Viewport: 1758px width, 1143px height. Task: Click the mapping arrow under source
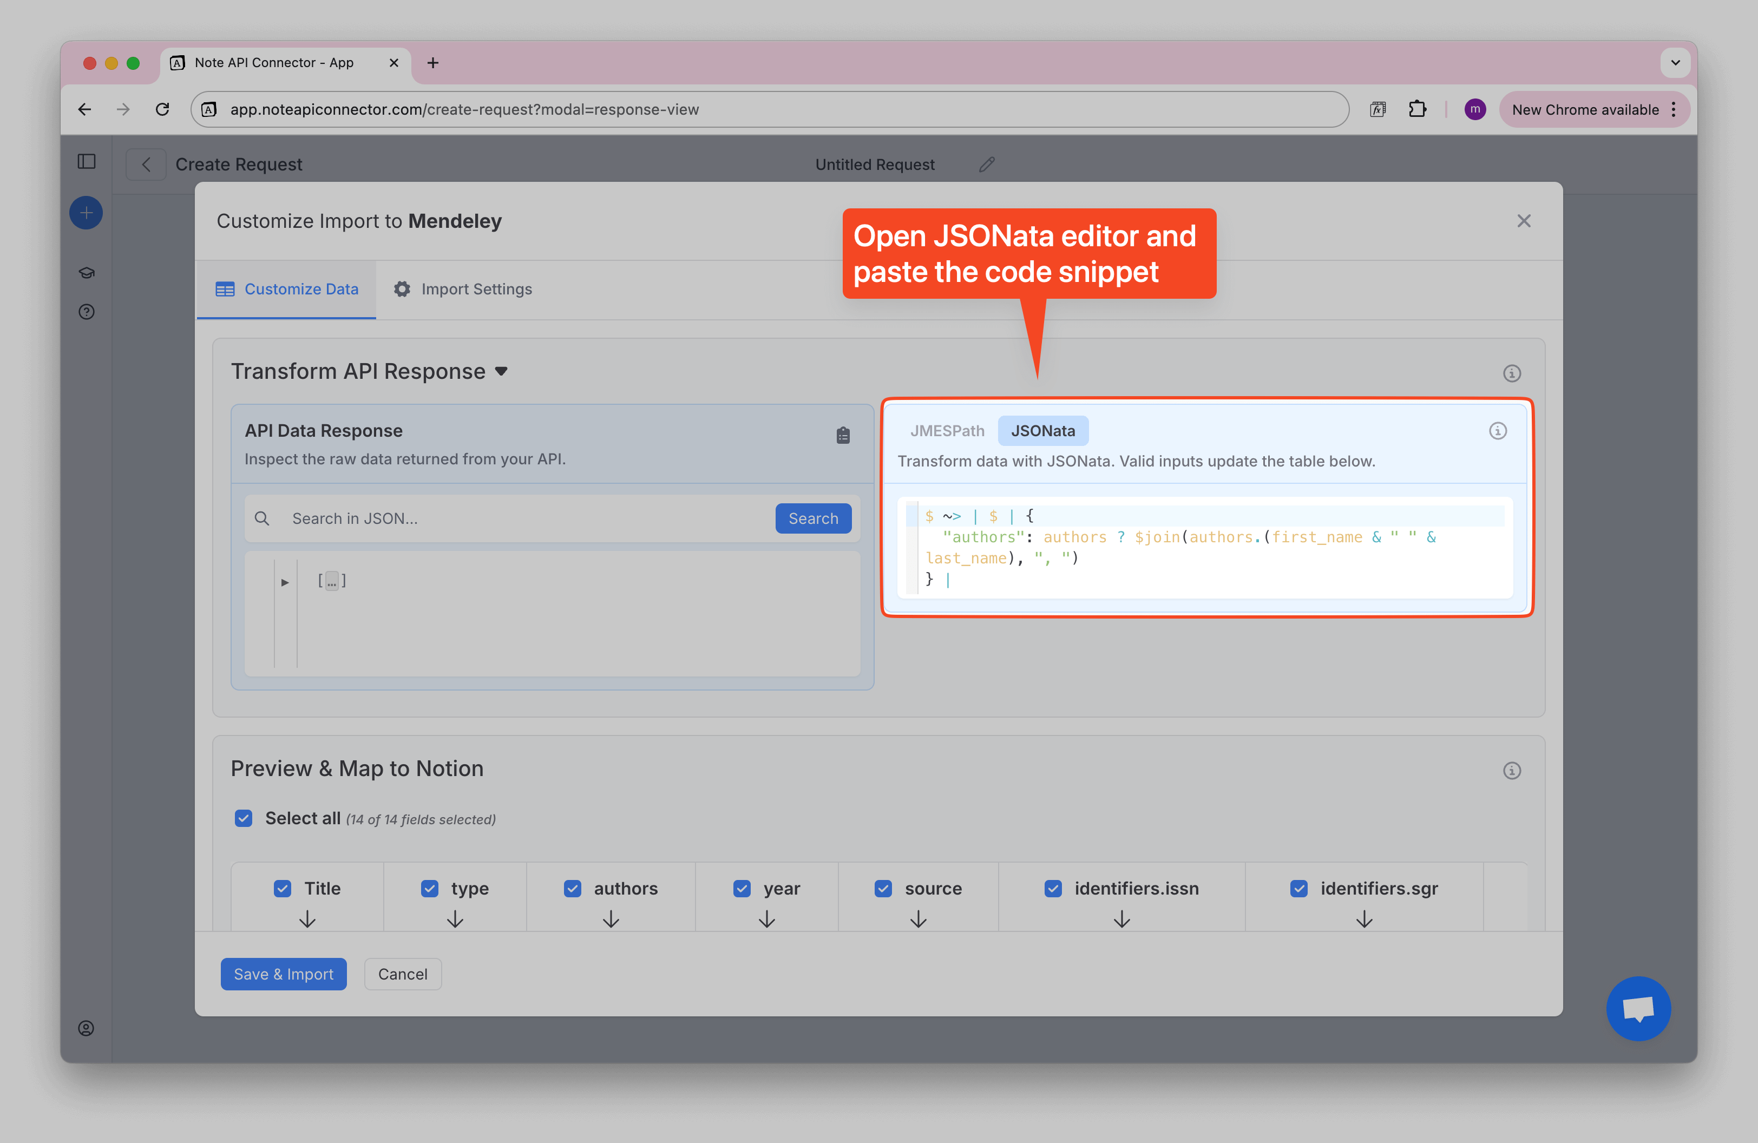pyautogui.click(x=918, y=919)
